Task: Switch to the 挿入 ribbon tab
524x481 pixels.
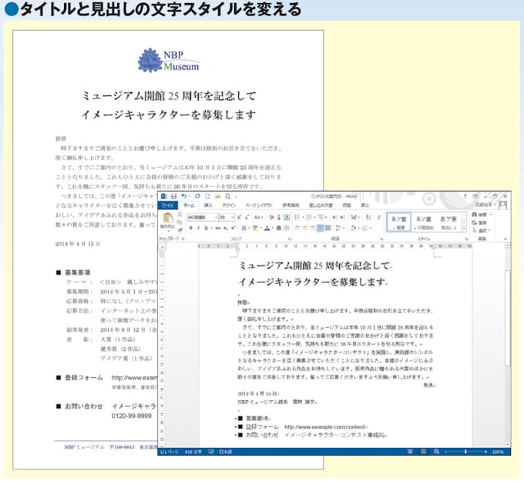Action: pos(209,206)
